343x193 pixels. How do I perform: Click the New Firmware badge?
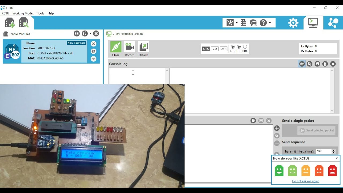76,43
